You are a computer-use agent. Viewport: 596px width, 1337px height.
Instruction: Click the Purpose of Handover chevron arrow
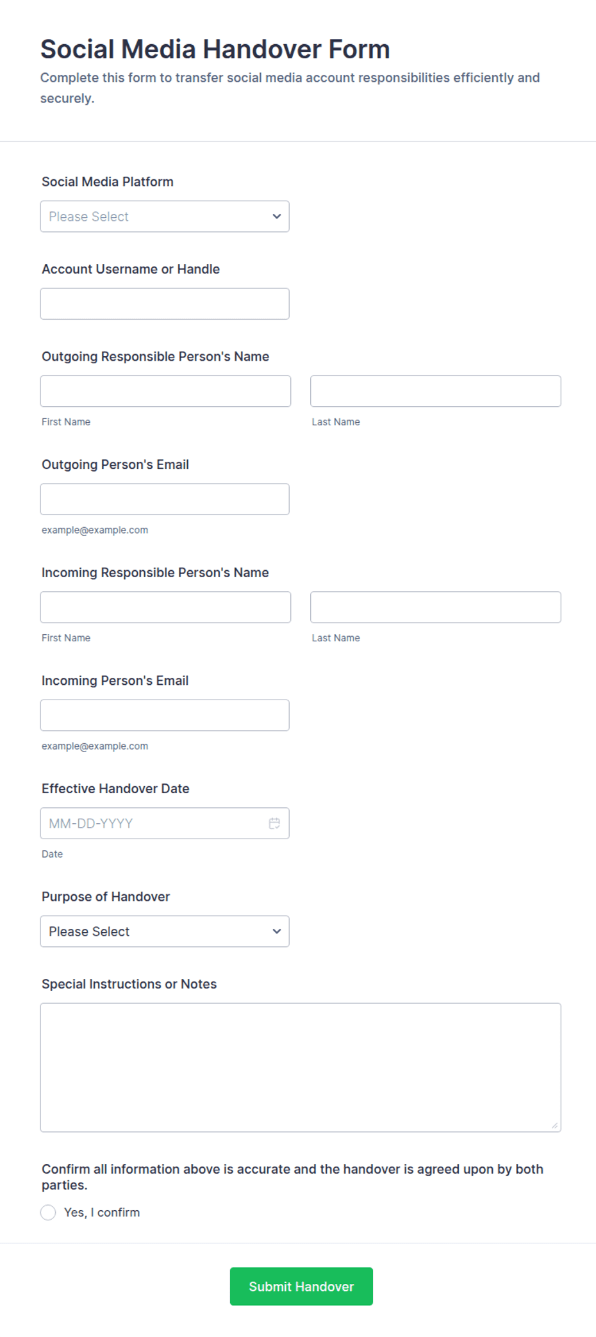point(277,931)
